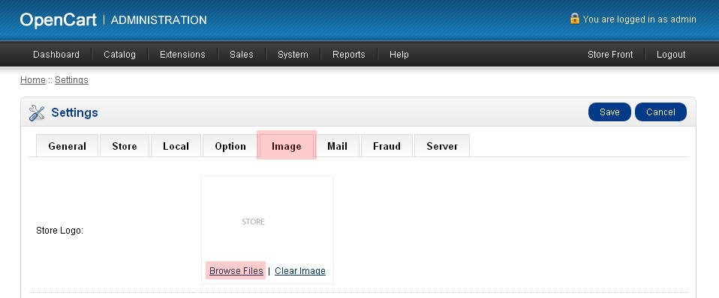Open the Server tab

coord(442,146)
